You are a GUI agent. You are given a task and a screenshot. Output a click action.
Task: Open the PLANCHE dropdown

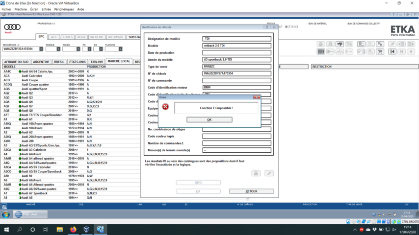pos(120,49)
